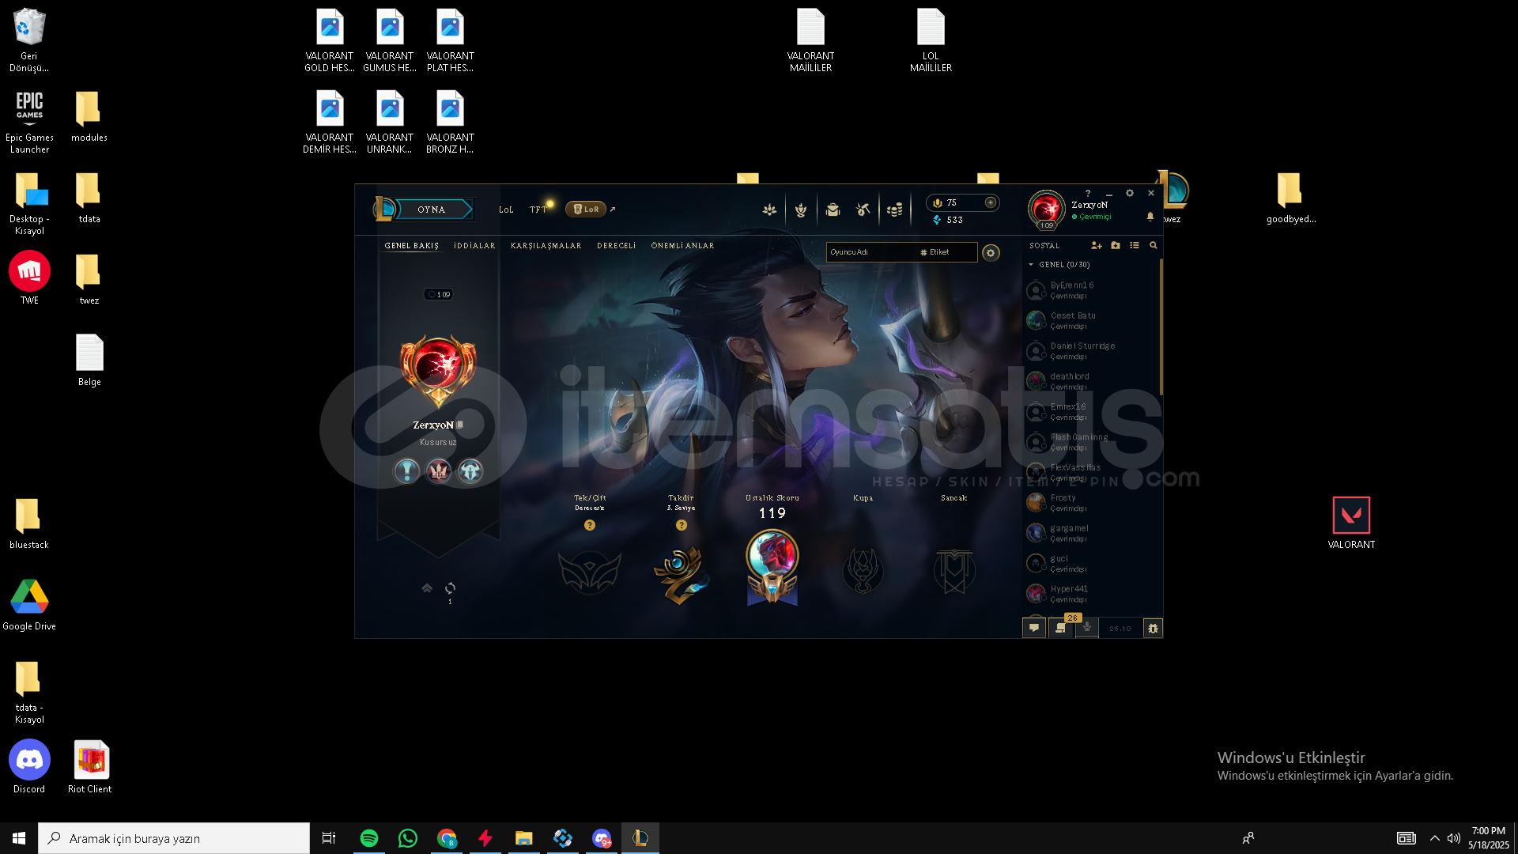Viewport: 1518px width, 854px height.
Task: Click the third challenge token with helmet
Action: pyautogui.click(x=470, y=471)
